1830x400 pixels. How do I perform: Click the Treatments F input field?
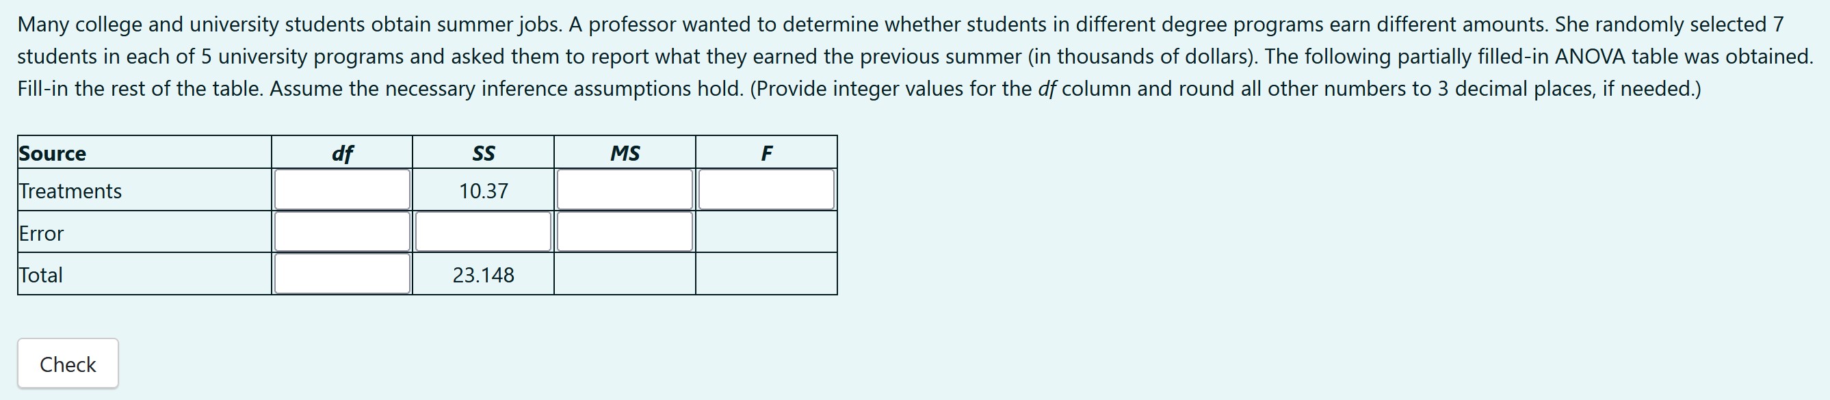tap(766, 190)
